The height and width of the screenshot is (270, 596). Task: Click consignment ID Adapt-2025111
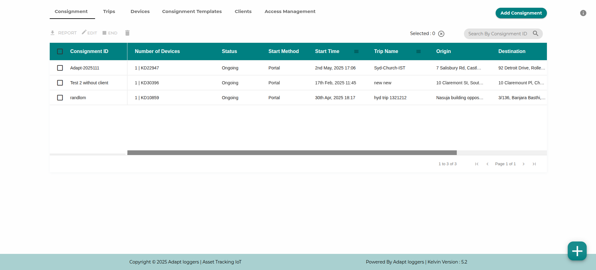[x=85, y=68]
